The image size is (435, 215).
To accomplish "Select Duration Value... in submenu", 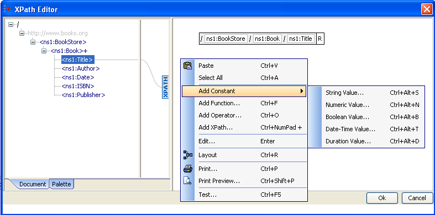I will [x=366, y=141].
